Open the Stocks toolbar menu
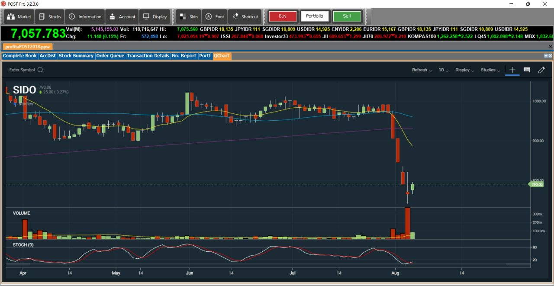This screenshot has width=554, height=286. pos(50,16)
